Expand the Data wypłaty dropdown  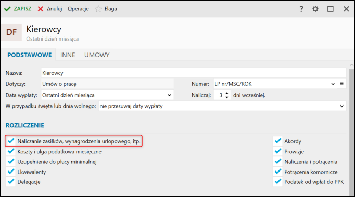[x=169, y=95]
